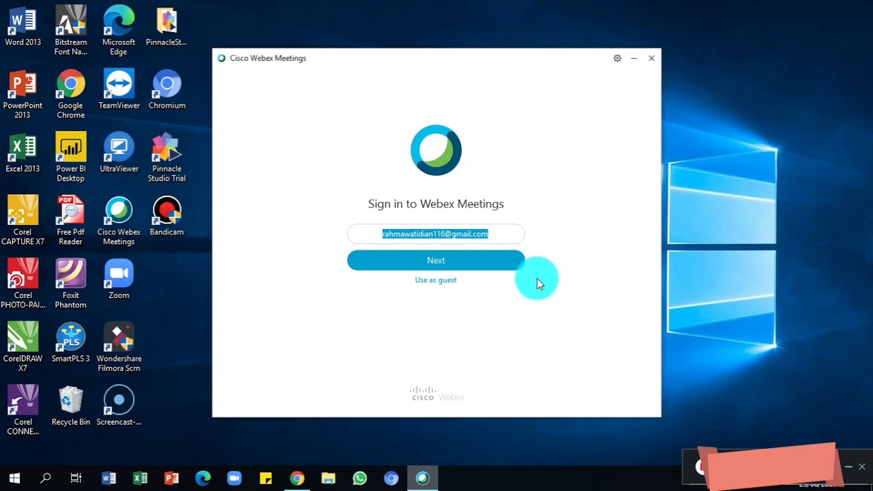Viewport: 873px width, 491px height.
Task: Open Chromium from the taskbar
Action: (391, 478)
